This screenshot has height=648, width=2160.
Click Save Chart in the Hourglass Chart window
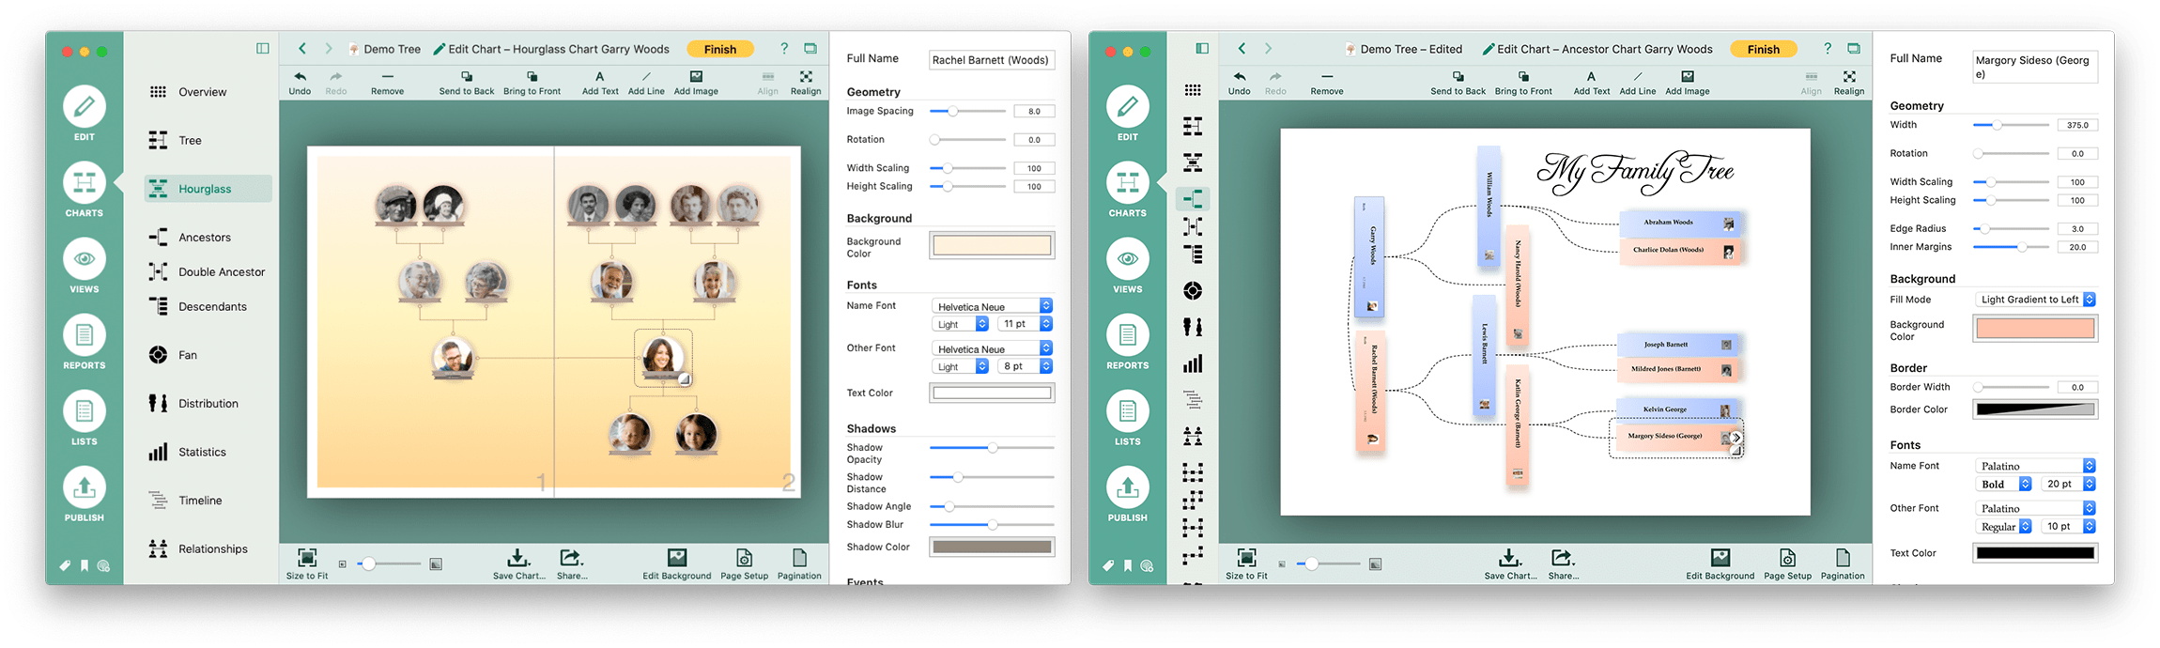tap(518, 563)
